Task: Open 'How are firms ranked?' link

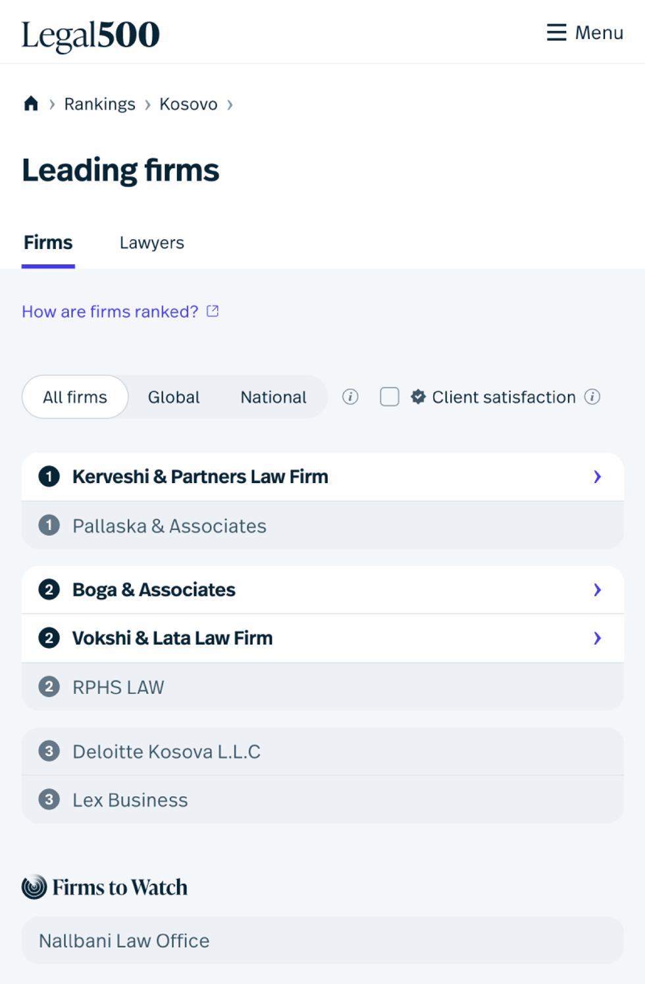Action: tap(110, 311)
